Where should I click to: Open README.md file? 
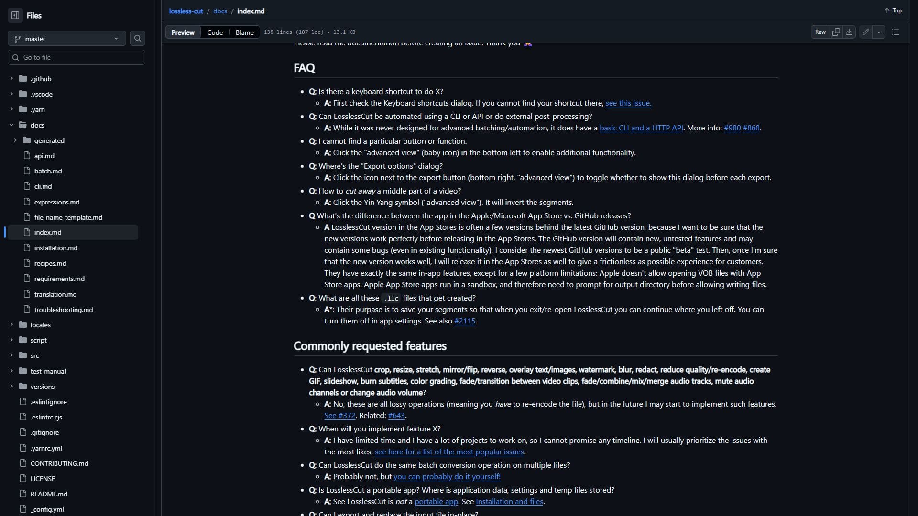click(x=49, y=494)
